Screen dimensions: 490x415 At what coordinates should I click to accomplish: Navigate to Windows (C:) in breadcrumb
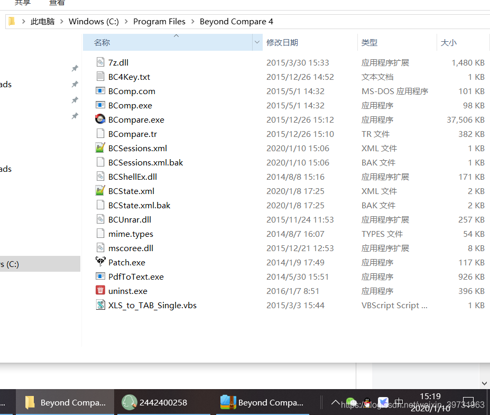coord(94,21)
